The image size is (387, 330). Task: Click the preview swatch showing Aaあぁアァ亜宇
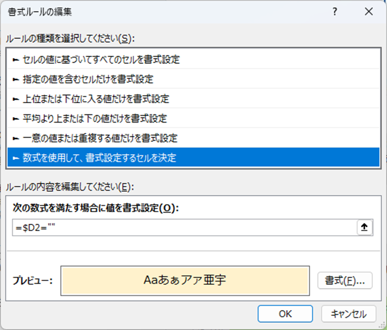185,281
